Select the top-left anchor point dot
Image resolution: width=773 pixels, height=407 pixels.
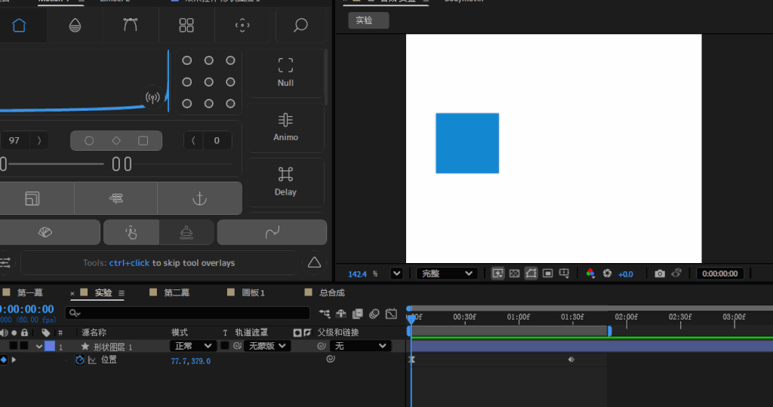coord(187,60)
